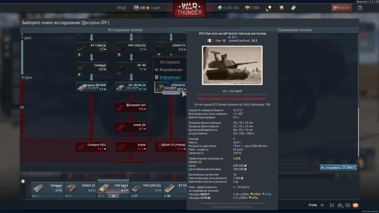Image resolution: width=379 pixels, height=213 pixels.
Task: Open the [Blog] link in top bar
Action: pyautogui.click(x=121, y=8)
